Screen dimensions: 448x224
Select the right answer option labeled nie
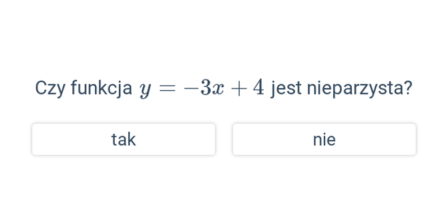(324, 139)
